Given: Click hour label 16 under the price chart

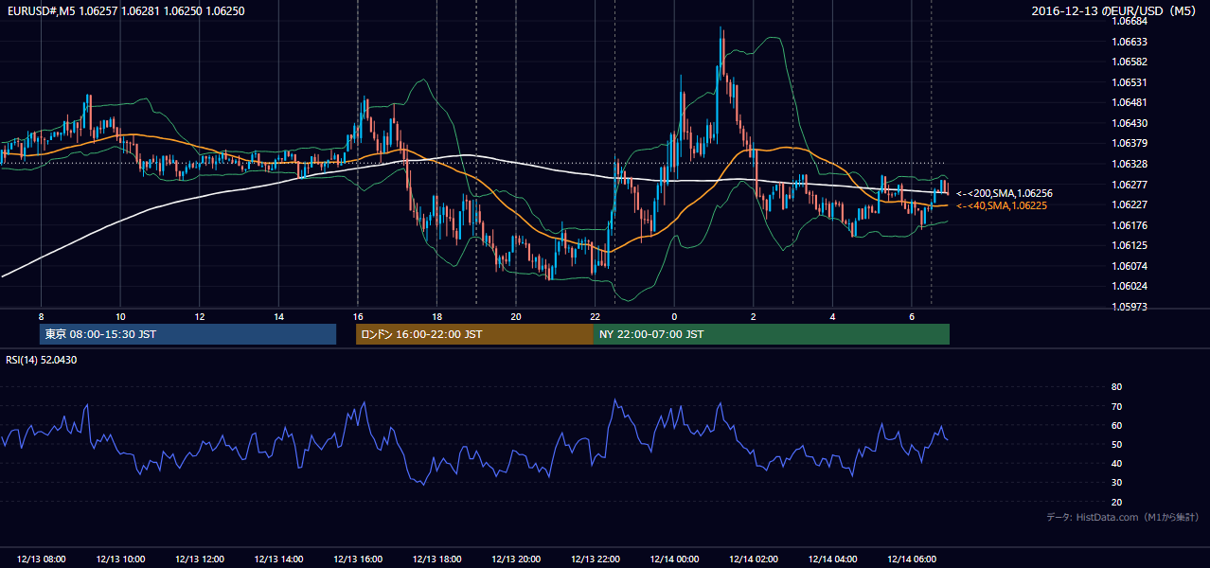Looking at the screenshot, I should click(x=358, y=316).
